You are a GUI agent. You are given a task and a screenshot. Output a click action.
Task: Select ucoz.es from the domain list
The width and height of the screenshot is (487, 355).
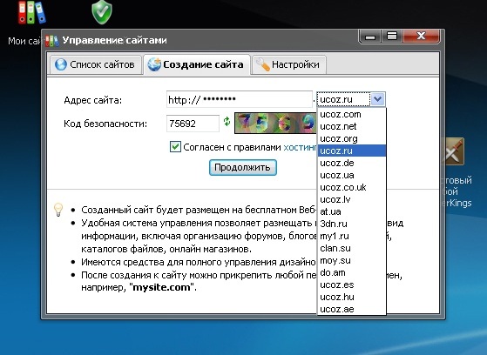pos(352,285)
